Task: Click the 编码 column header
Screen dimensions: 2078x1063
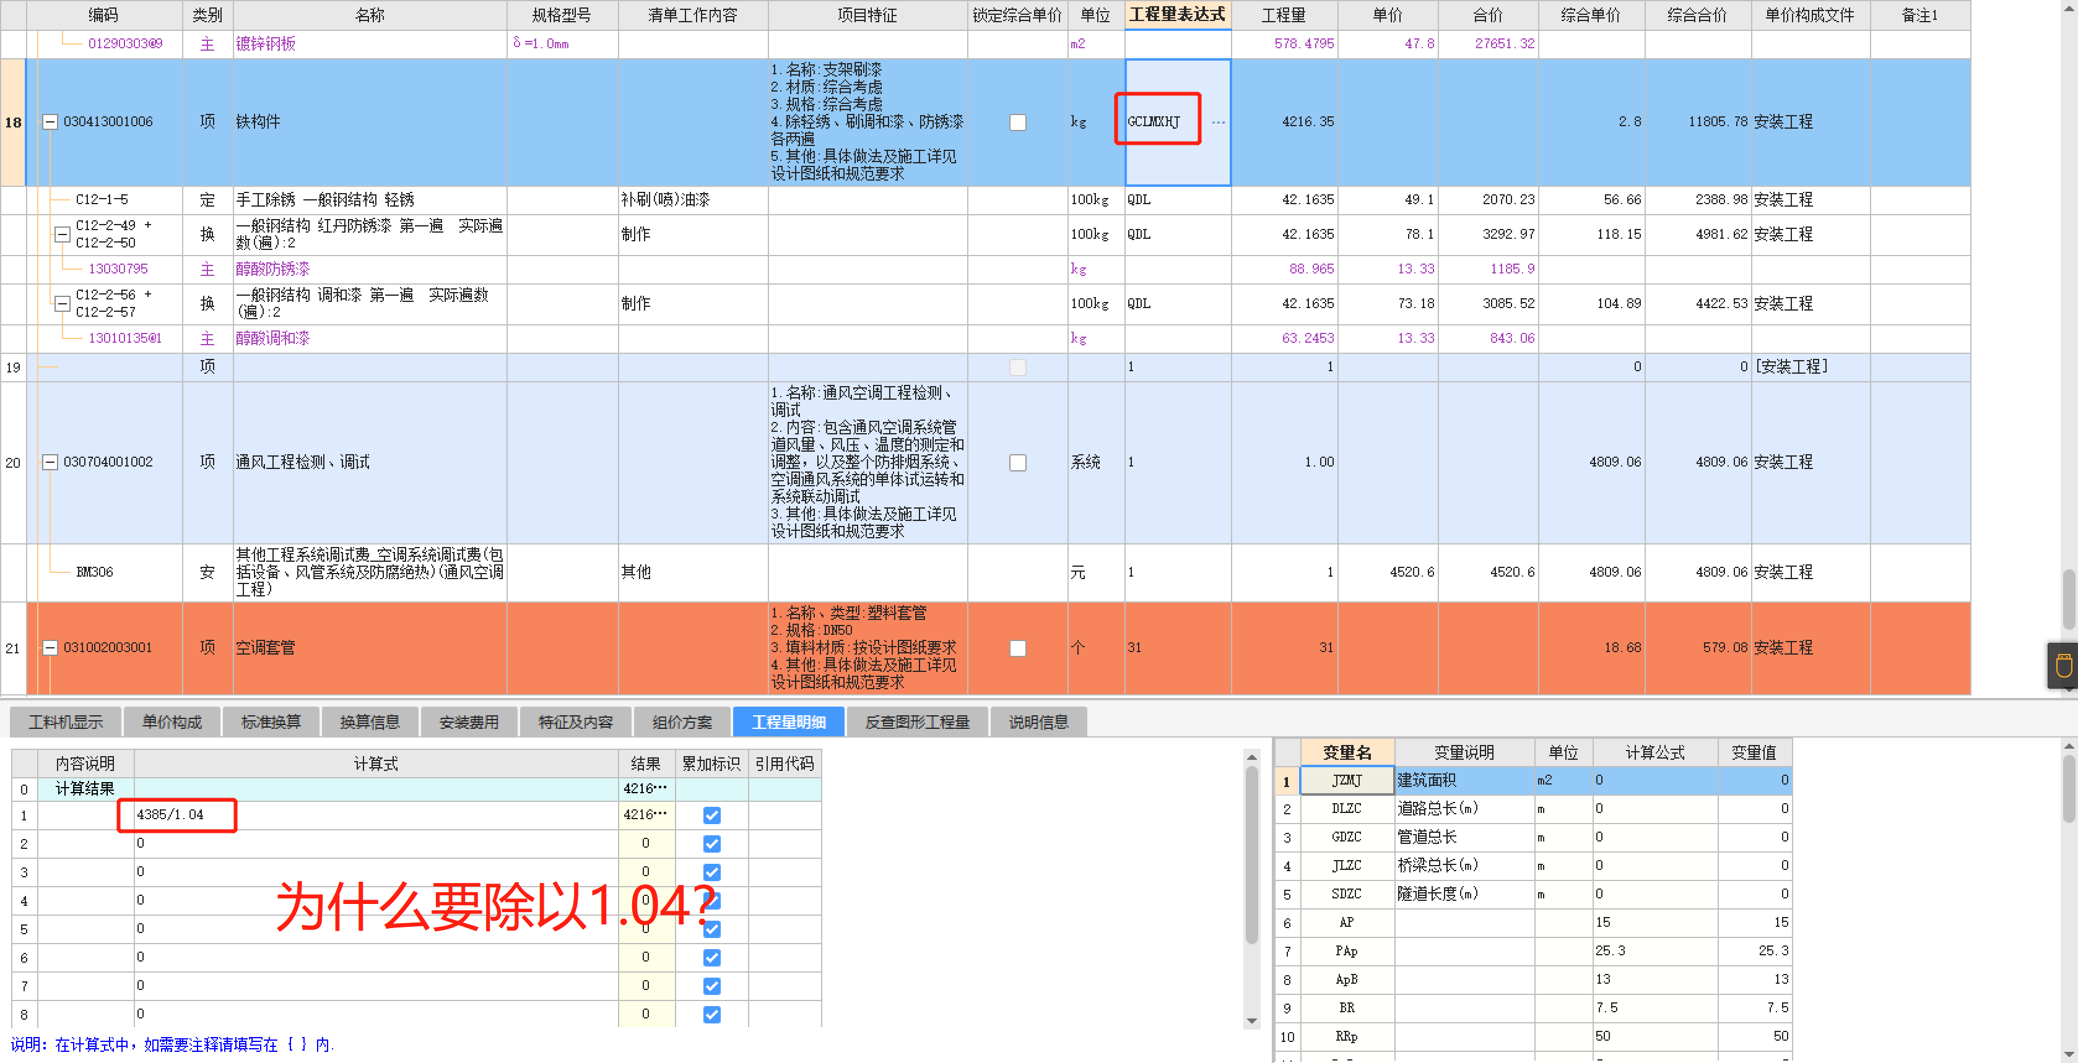Action: point(104,15)
